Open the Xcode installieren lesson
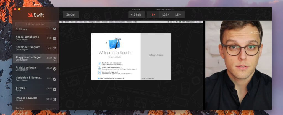The height and width of the screenshot is (115, 283). click(36, 38)
